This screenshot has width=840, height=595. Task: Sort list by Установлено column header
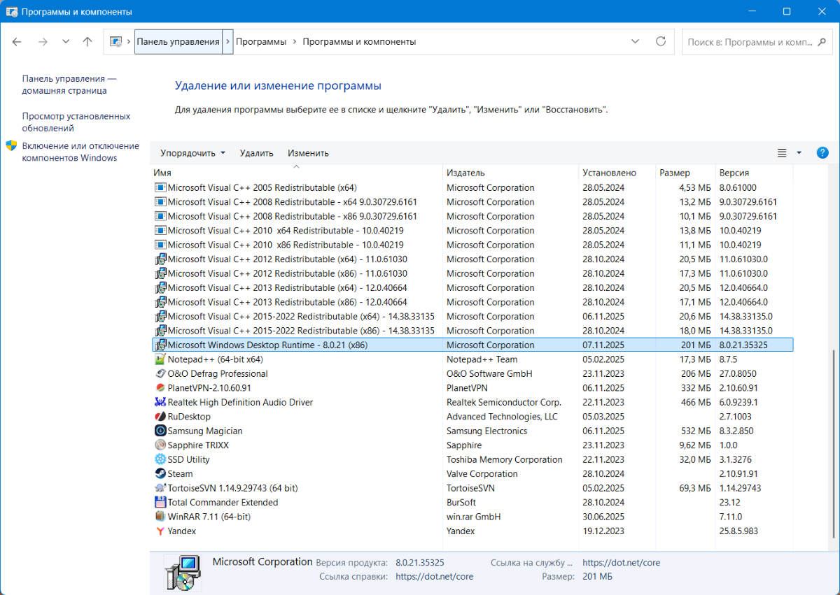click(x=608, y=173)
